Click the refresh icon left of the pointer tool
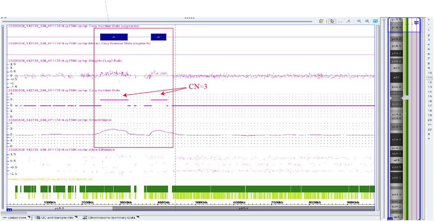 tap(322, 21)
